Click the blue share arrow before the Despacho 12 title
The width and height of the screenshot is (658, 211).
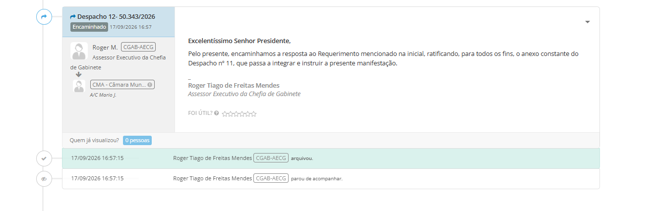tap(73, 17)
